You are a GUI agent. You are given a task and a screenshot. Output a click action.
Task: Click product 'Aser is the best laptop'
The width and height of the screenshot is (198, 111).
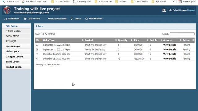tap(95, 49)
